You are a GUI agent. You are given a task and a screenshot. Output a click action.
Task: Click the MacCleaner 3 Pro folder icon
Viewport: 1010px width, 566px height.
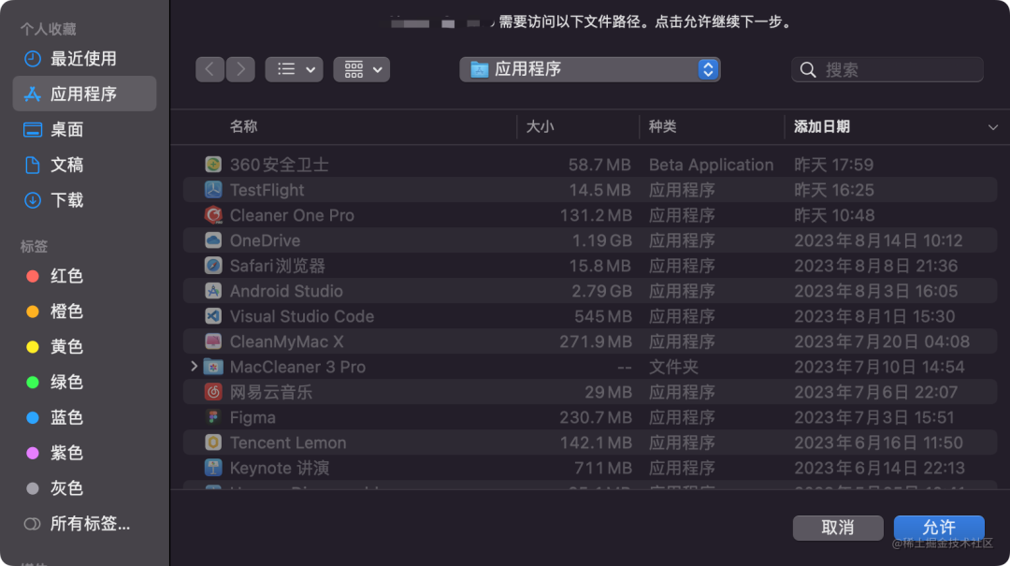213,367
